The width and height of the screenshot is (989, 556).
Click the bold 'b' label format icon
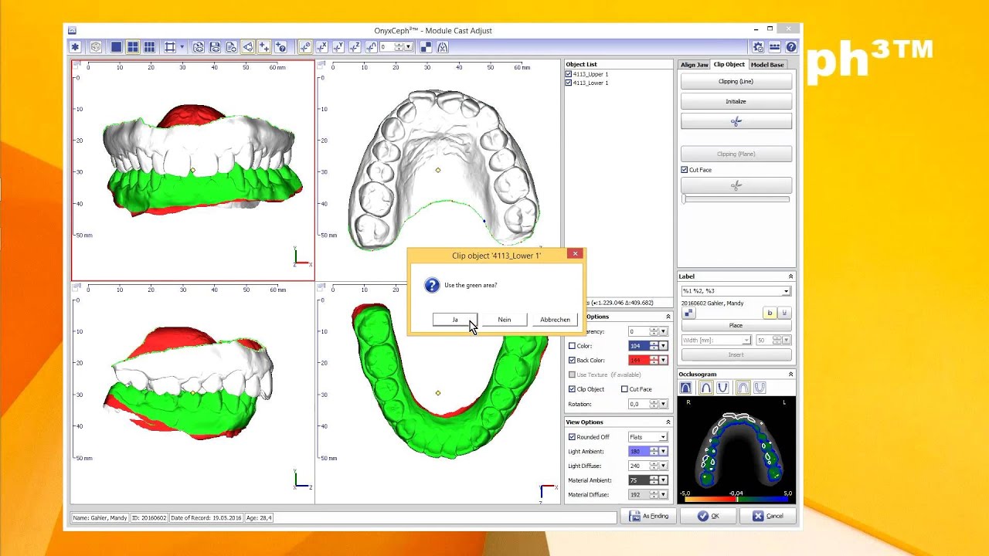[x=770, y=313]
